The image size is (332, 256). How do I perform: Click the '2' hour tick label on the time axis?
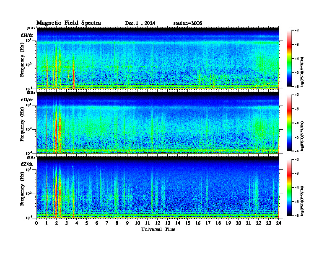click(x=57, y=223)
